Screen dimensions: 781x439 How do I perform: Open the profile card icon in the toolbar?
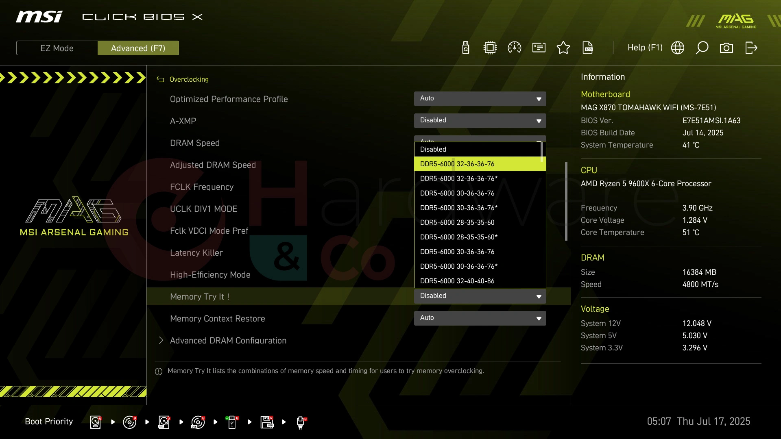point(539,48)
